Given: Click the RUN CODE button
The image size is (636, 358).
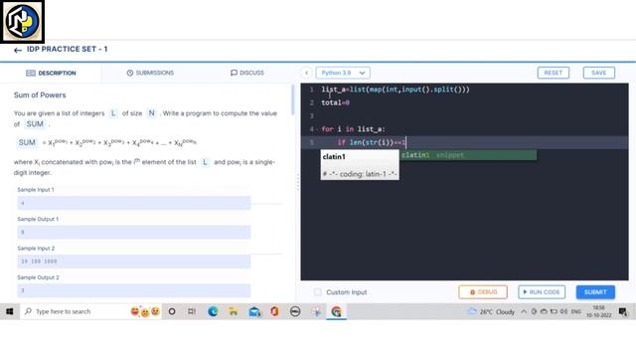Looking at the screenshot, I should tap(542, 291).
